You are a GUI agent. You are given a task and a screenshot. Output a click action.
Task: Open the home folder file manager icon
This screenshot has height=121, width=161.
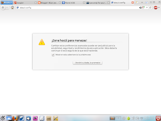tap(9, 118)
